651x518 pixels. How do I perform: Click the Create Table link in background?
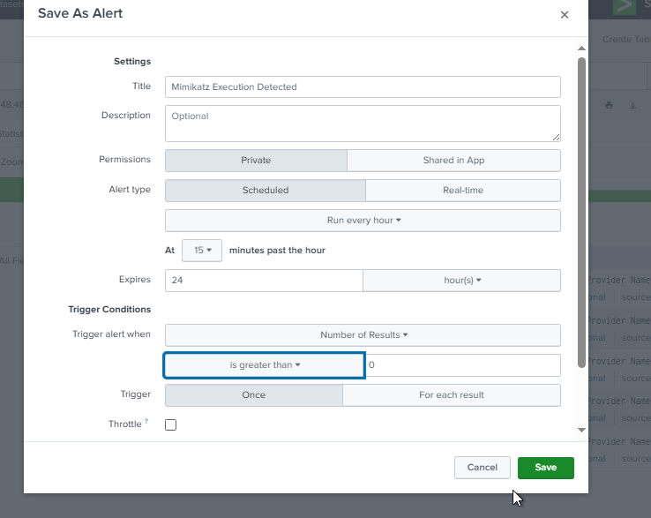(626, 40)
